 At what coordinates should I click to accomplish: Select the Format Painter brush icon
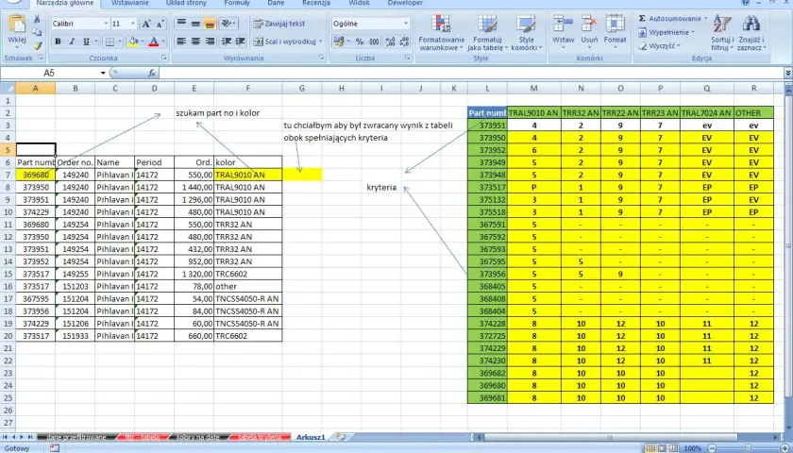(x=37, y=45)
